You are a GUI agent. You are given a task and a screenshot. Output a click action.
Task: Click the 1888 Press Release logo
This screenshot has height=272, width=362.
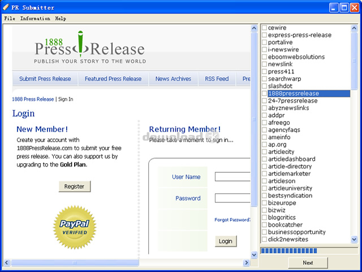click(x=89, y=48)
